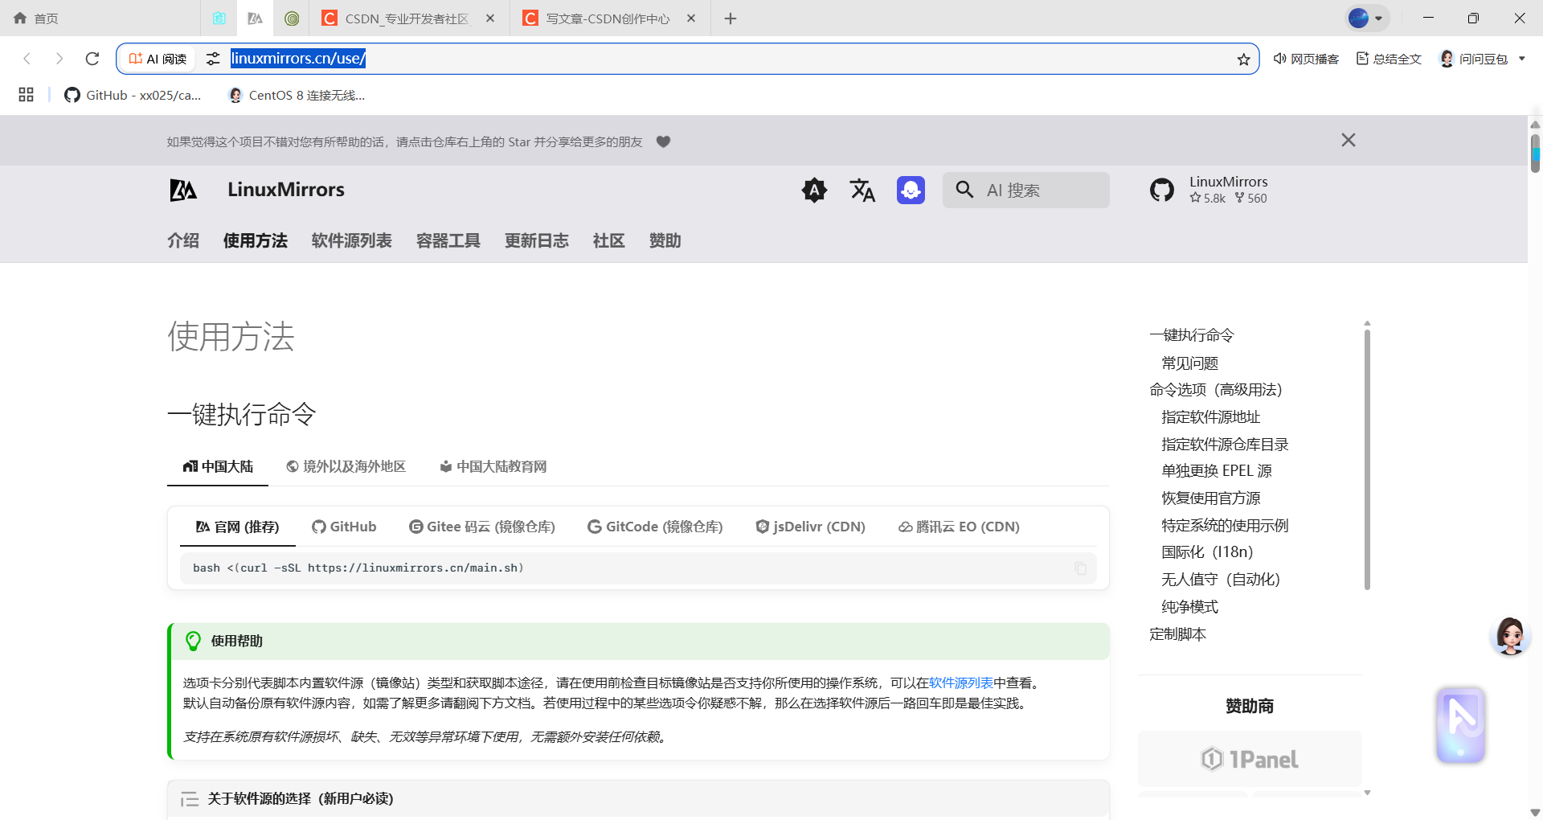Toggle color theme mode icon
Screen dimensions: 1543x820
(x=814, y=190)
